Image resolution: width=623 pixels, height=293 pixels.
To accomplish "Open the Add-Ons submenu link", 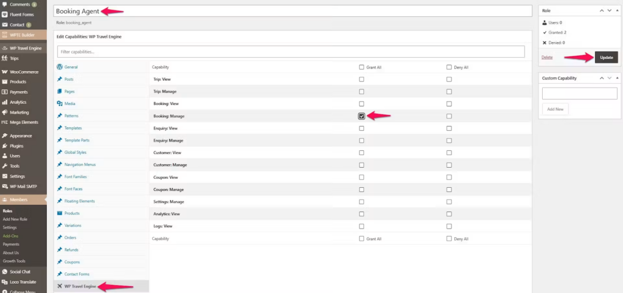I will pos(10,236).
